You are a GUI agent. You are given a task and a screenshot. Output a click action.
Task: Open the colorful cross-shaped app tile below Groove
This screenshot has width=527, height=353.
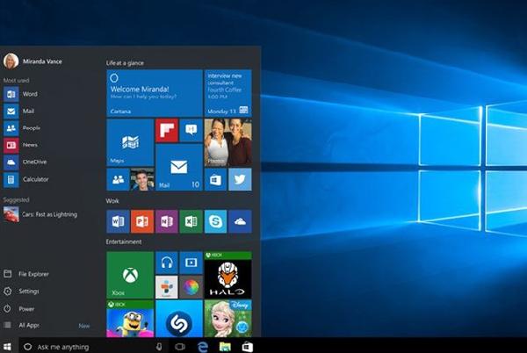click(x=167, y=287)
